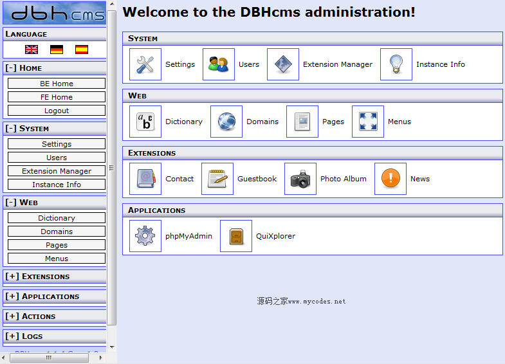This screenshot has width=505, height=364.
Task: Collapse the Home sidebar section
Action: coord(11,68)
